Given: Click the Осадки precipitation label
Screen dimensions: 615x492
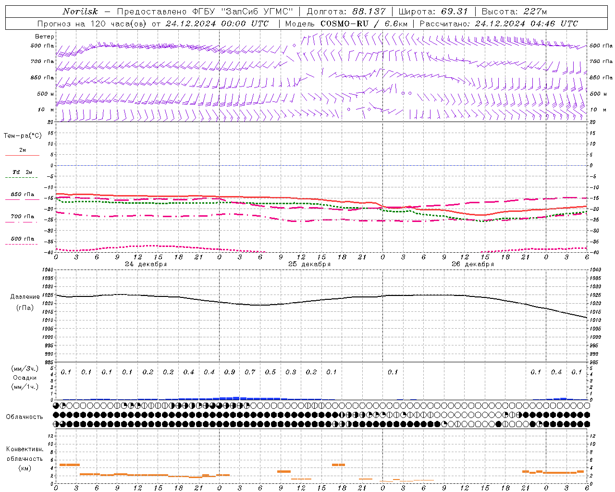Looking at the screenshot, I should [x=25, y=378].
